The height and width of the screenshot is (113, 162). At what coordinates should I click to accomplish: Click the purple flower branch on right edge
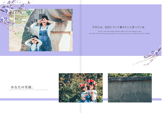pos(152,55)
